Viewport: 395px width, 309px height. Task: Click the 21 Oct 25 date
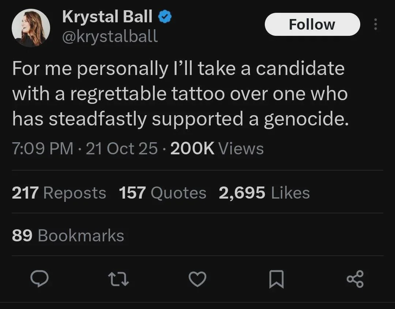(x=122, y=148)
